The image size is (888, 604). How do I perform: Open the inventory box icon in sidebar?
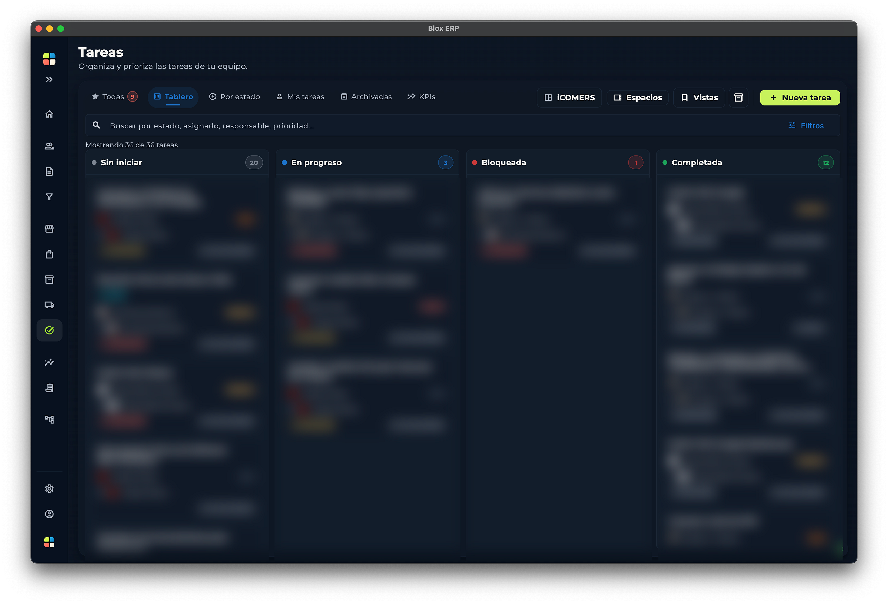coord(49,279)
